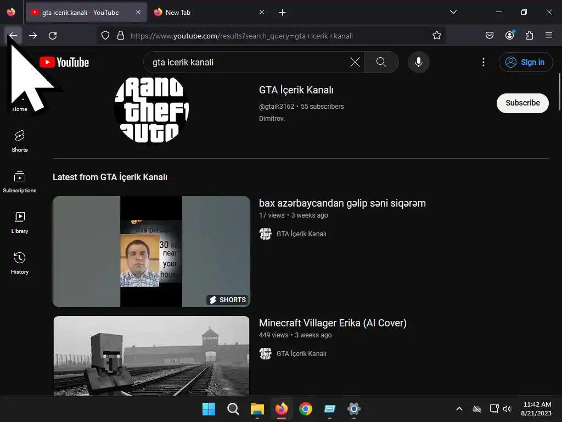Viewport: 562px width, 422px height.
Task: Click channel icon under Minecraft Villager Erika
Action: 265,353
